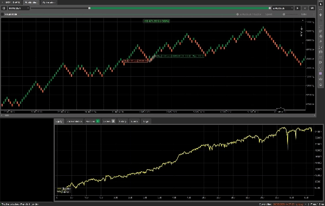Click the icon below the purple swatch
The height and width of the screenshot is (206, 325).
(321, 79)
